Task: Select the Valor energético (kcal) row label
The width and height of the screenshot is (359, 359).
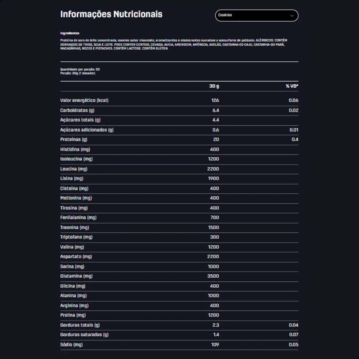Action: coord(84,101)
